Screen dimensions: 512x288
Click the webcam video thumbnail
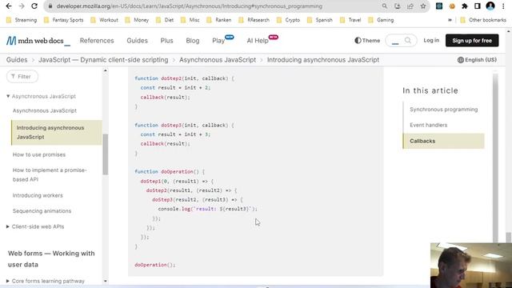click(471, 266)
